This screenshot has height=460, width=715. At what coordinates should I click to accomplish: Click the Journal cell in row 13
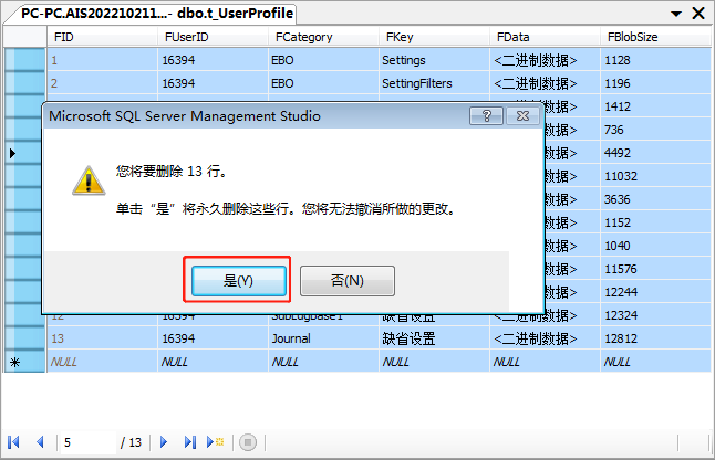point(291,338)
